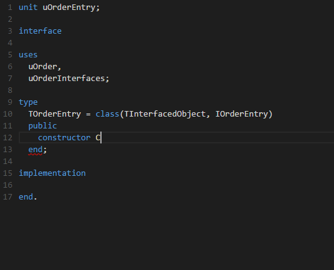Click line number 14 in the gutter
The image size is (334, 270).
pyautogui.click(x=8, y=162)
